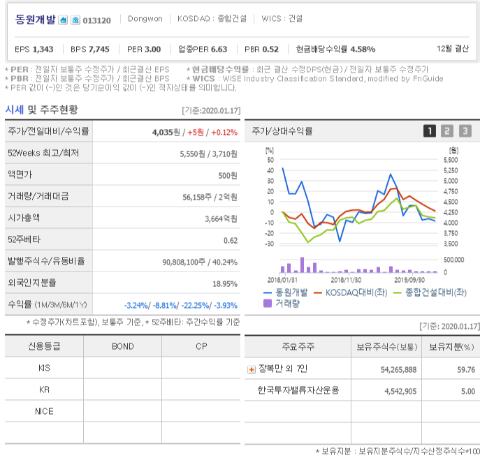Image resolution: width=487 pixels, height=460 pixels.
Task: Click the 보유주식수(보통) column header
Action: pos(386,346)
